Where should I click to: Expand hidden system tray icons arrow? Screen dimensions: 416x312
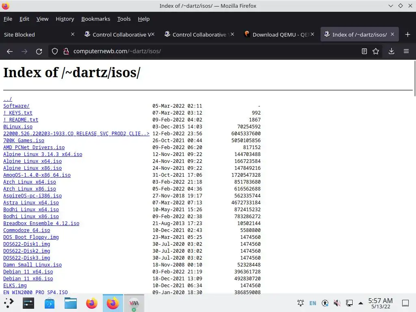point(361,303)
